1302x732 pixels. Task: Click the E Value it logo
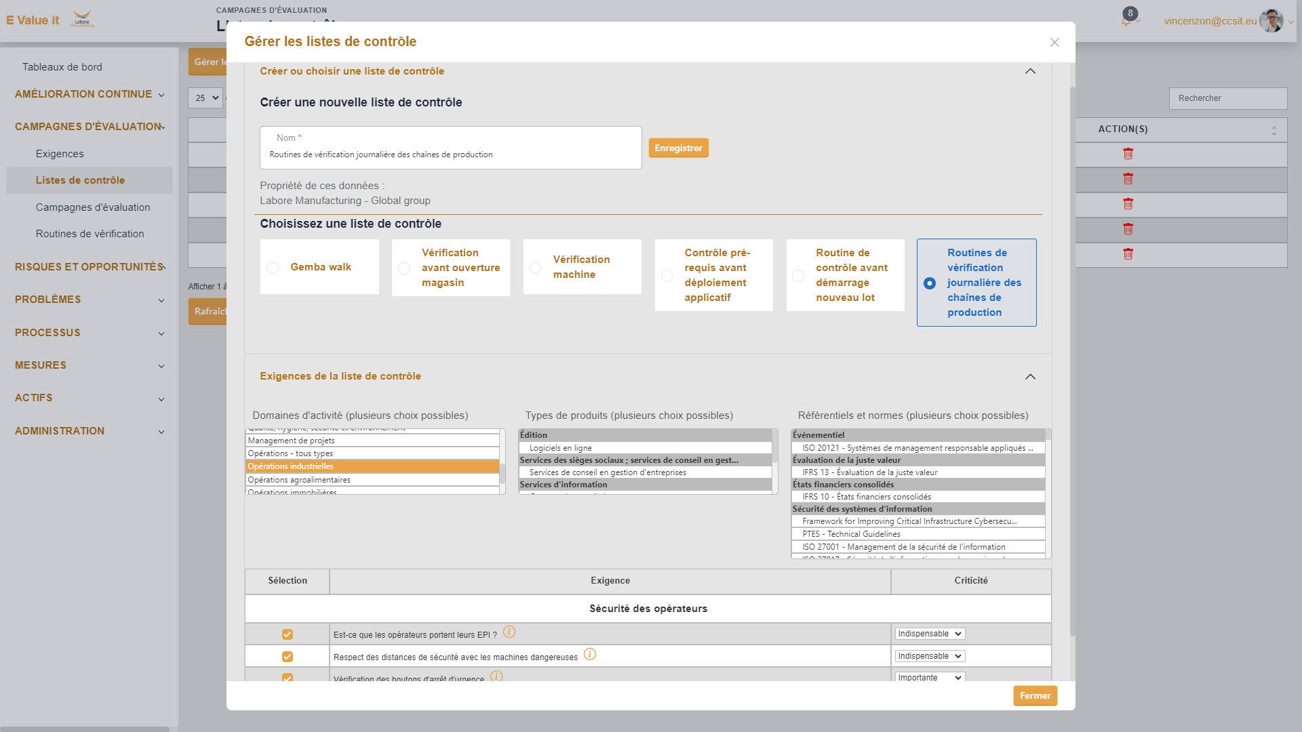point(32,20)
